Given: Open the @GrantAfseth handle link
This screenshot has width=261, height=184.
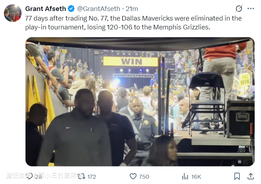Looking at the screenshot, I should pyautogui.click(x=99, y=9).
